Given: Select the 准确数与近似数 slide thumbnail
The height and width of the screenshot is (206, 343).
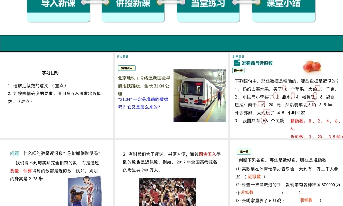Looking at the screenshot, I should point(286,95).
